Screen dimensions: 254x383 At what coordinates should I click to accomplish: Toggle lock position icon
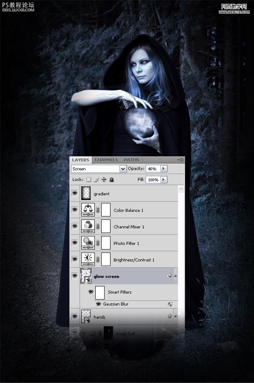pos(104,180)
